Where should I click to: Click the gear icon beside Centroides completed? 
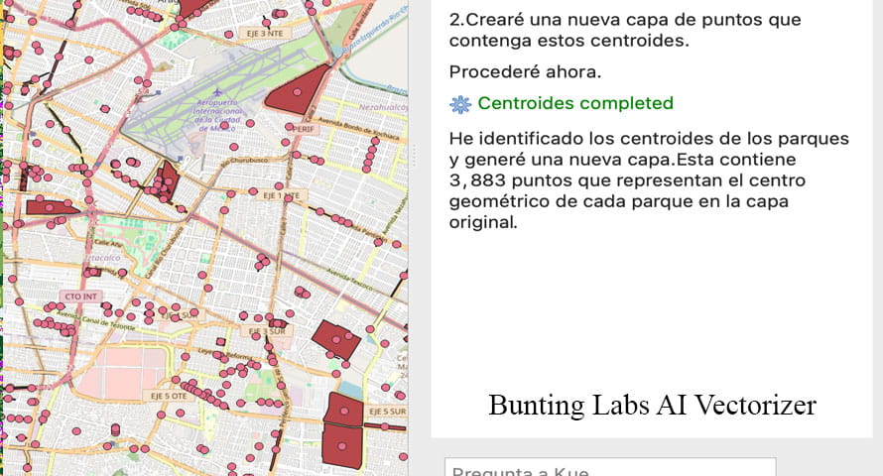click(460, 105)
